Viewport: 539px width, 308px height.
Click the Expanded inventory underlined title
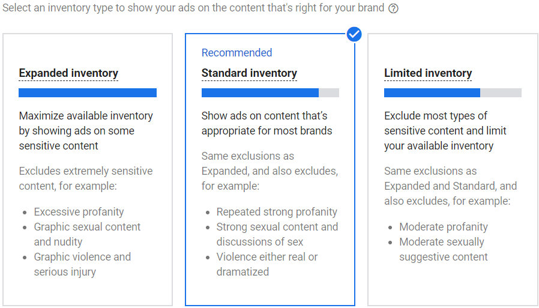68,73
